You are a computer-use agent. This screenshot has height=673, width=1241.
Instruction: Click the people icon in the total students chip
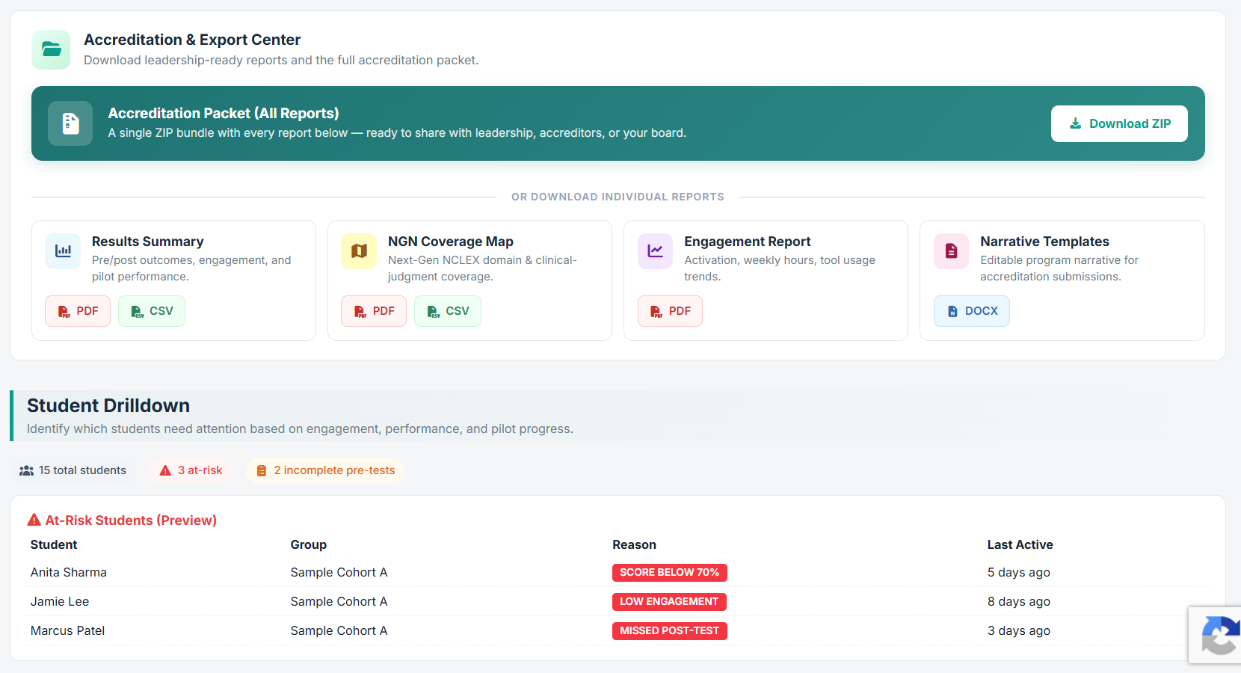pyautogui.click(x=26, y=470)
